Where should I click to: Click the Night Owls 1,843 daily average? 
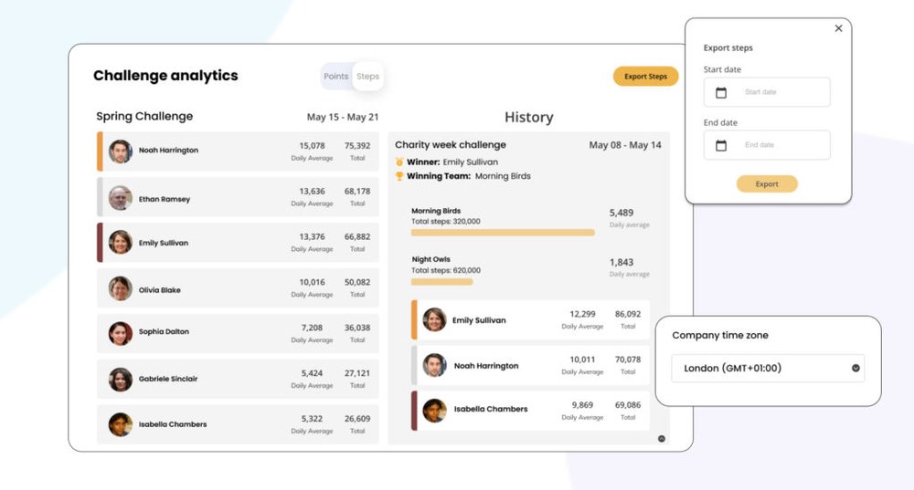[622, 263]
